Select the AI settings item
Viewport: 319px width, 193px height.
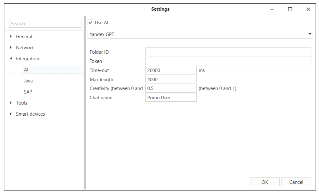pyautogui.click(x=26, y=70)
